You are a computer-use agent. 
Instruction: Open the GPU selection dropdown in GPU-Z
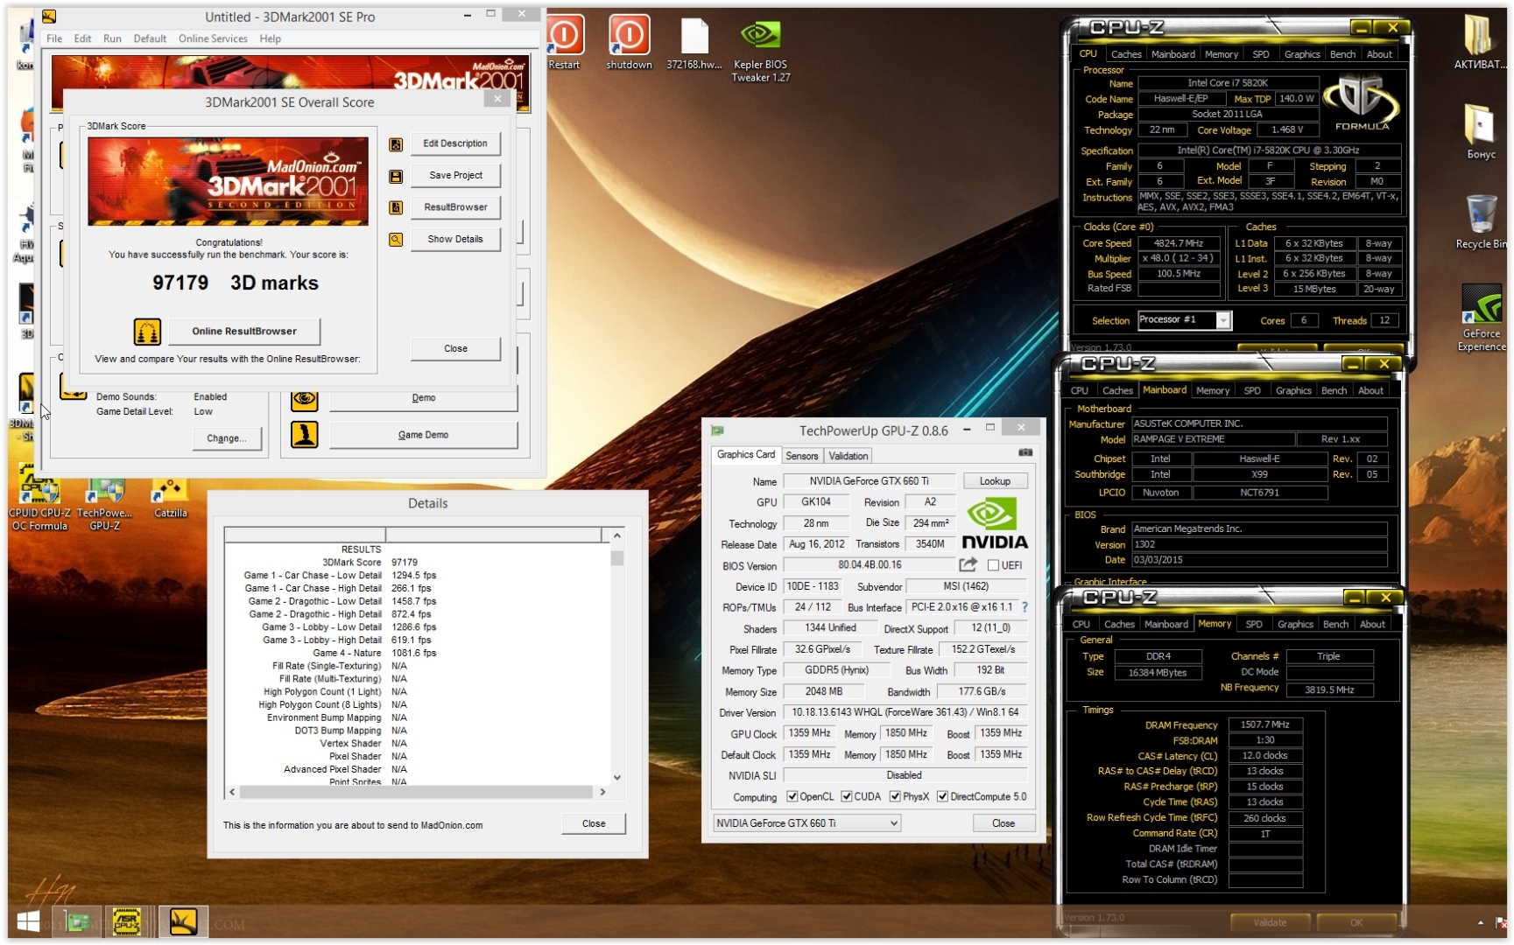point(806,823)
